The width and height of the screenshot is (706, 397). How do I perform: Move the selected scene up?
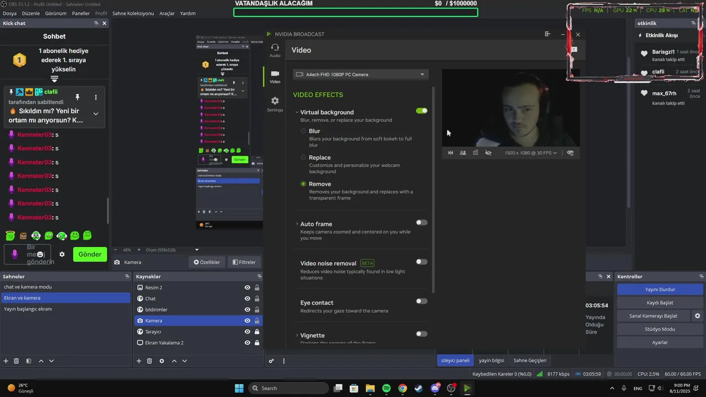41,361
